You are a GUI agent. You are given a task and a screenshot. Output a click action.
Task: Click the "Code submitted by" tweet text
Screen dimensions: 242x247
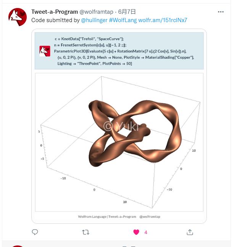coord(55,20)
